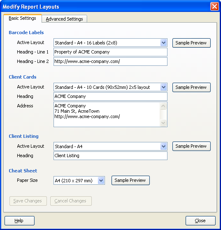221x230 pixels.
Task: Click the Client Listing Heading field
Action: click(x=110, y=156)
